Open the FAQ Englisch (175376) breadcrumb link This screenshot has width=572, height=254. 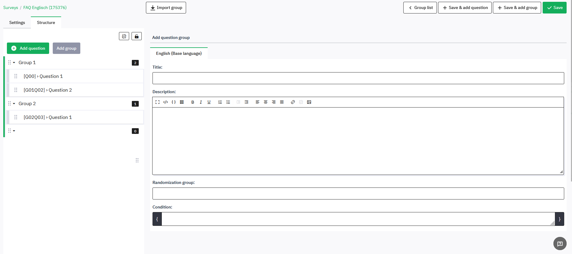coord(45,7)
